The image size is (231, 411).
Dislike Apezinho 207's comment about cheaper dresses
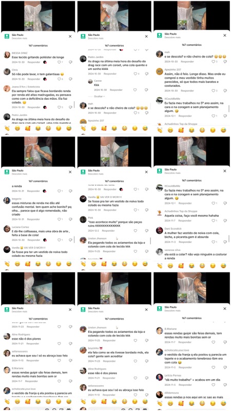(x=225, y=91)
